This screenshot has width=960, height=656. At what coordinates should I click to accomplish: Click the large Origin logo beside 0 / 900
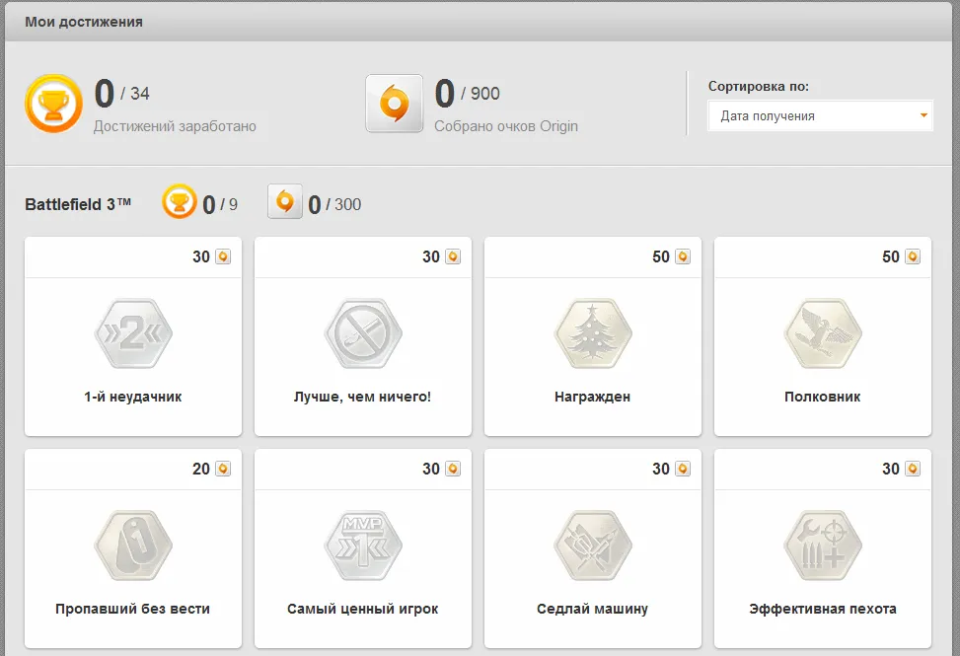pyautogui.click(x=395, y=104)
